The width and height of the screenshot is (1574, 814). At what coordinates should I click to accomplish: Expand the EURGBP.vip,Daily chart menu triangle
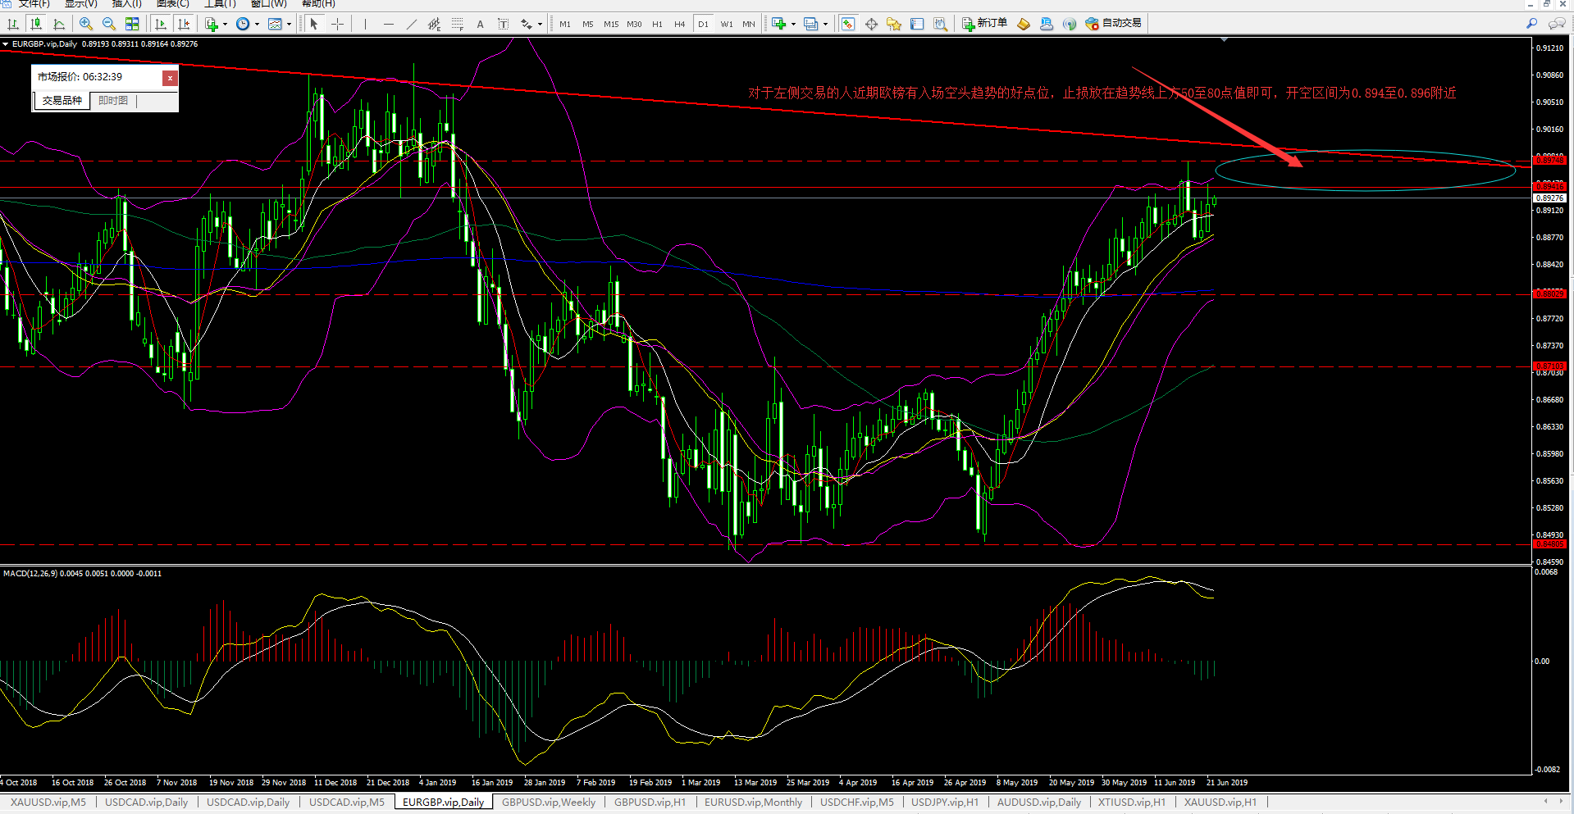tap(6, 44)
